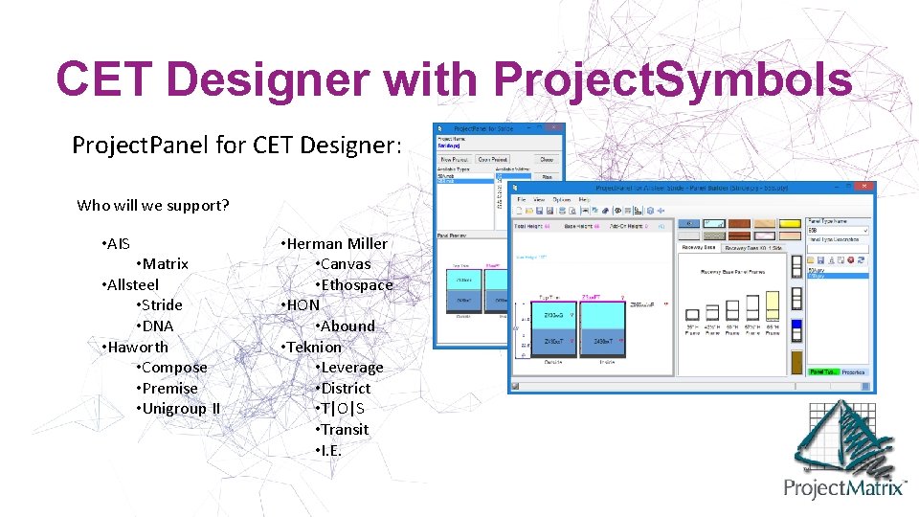Image resolution: width=919 pixels, height=517 pixels.
Task: Click the Project Name value in ProjectPanel window
Action: point(449,146)
